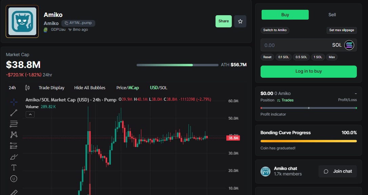Join the Amiko chat
The width and height of the screenshot is (368, 195).
338,171
